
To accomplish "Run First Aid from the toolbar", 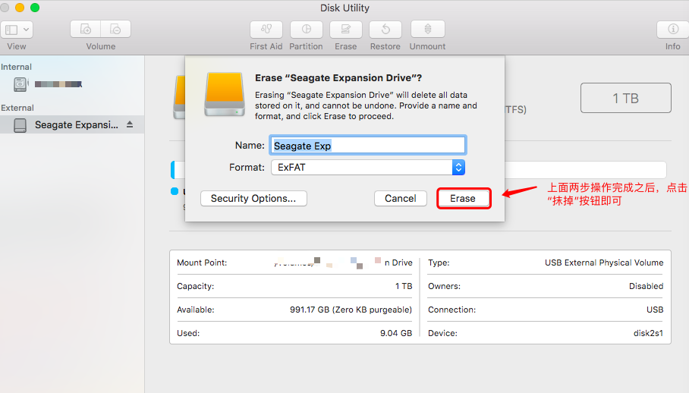I will pyautogui.click(x=266, y=30).
